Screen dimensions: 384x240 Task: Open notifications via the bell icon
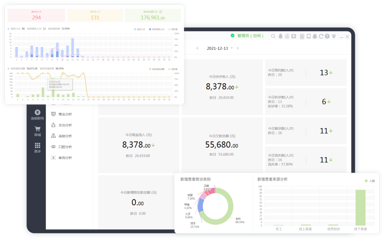pos(280,36)
